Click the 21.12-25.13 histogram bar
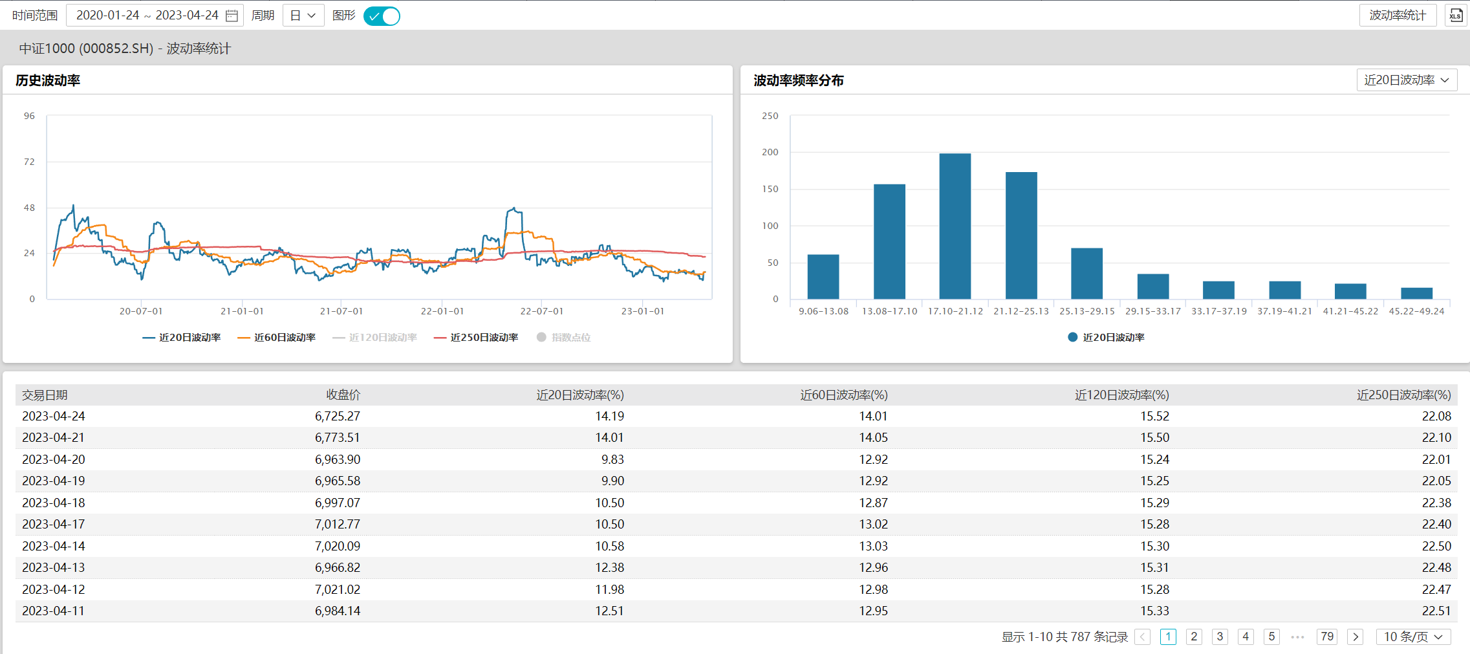 [1021, 235]
